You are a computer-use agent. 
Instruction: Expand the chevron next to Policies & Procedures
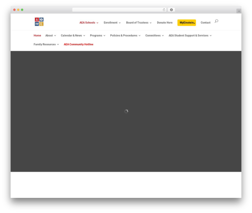tap(140, 36)
